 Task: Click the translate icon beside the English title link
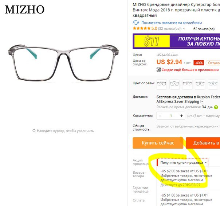(136, 23)
